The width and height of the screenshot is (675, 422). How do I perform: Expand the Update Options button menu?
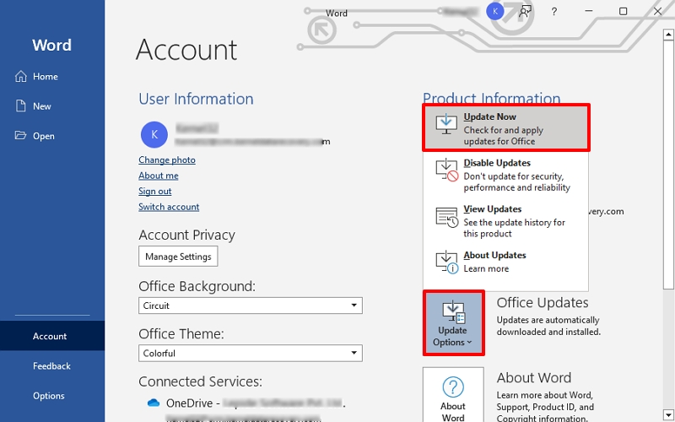pos(453,323)
